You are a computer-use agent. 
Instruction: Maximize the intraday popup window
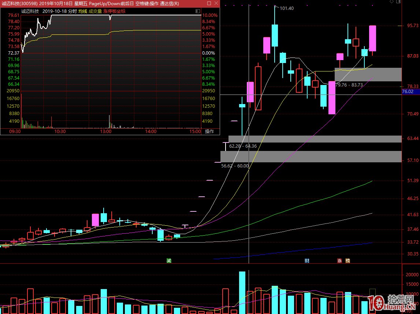[x=209, y=3]
